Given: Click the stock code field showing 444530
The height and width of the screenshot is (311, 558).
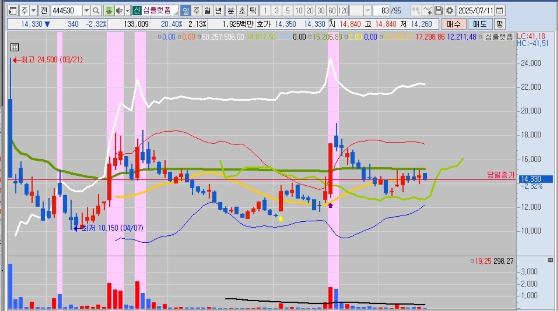Looking at the screenshot, I should (x=66, y=10).
